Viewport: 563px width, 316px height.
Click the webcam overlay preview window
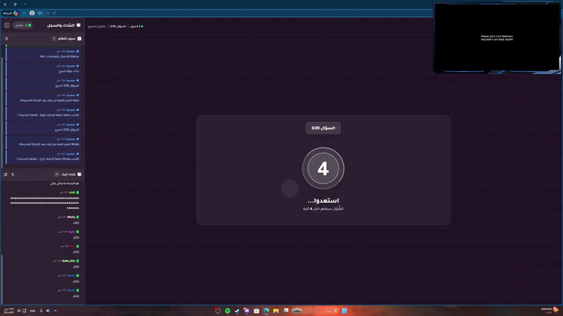(x=497, y=38)
